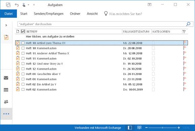Flag the Heft 11: Kummerkasten task
This screenshot has height=131, width=195.
(185, 58)
